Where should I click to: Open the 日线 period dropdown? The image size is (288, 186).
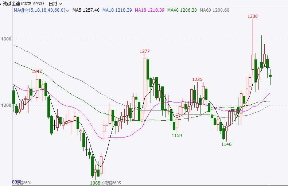[53, 4]
